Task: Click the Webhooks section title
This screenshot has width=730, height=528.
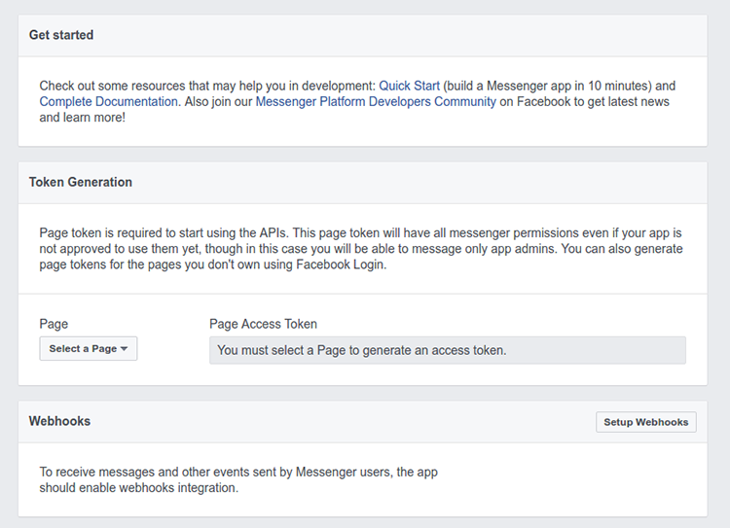Action: tap(59, 421)
